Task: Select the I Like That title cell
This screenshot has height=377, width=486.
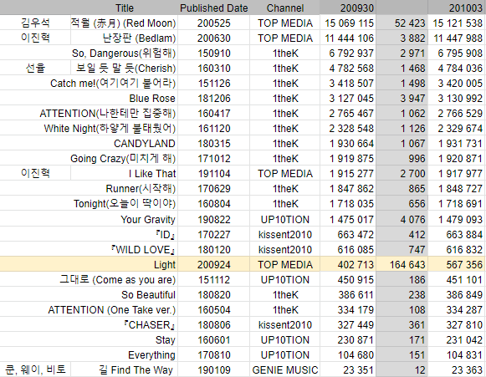Action: point(152,174)
